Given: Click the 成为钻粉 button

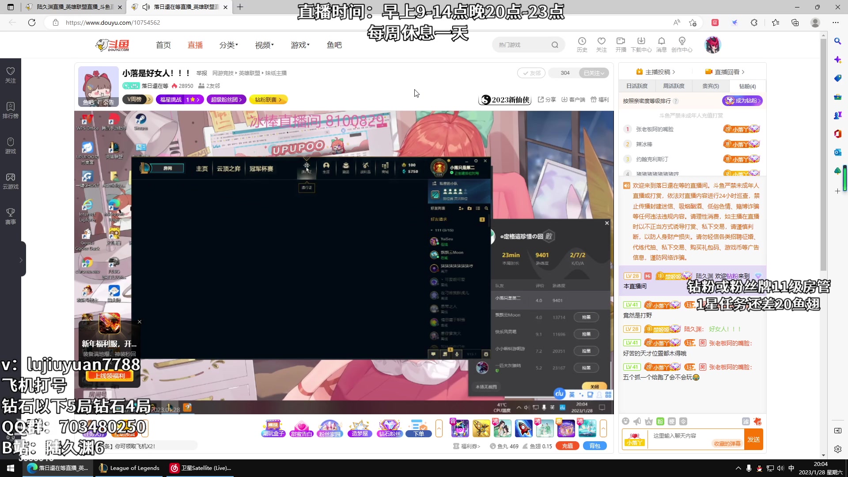Looking at the screenshot, I should pos(742,101).
